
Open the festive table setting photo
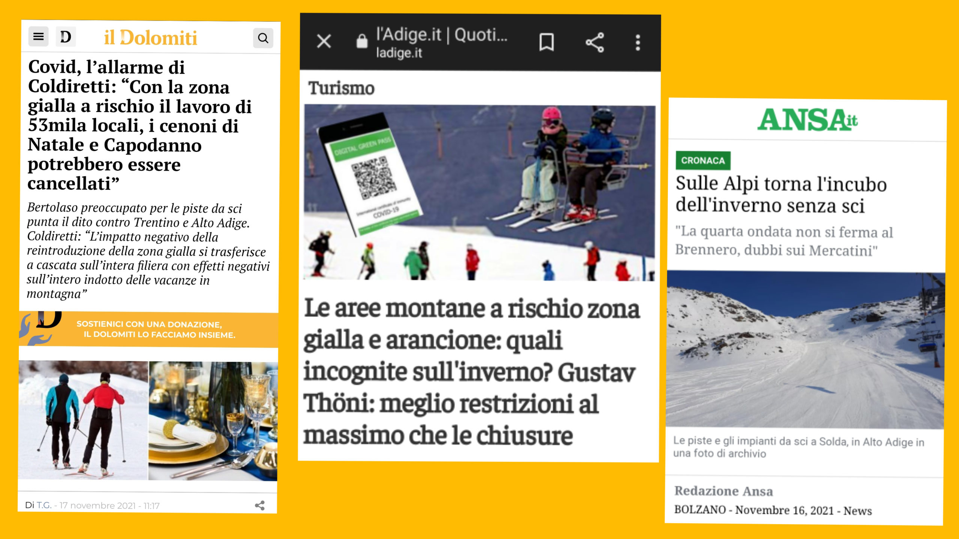(213, 421)
